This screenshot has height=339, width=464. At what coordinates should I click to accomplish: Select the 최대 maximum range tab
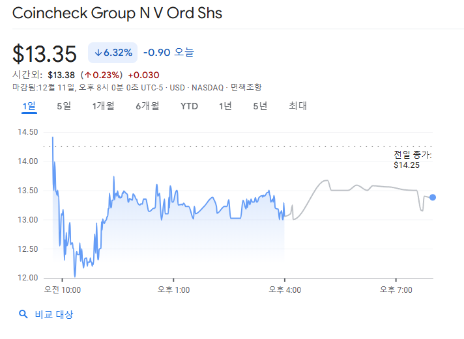(x=298, y=106)
